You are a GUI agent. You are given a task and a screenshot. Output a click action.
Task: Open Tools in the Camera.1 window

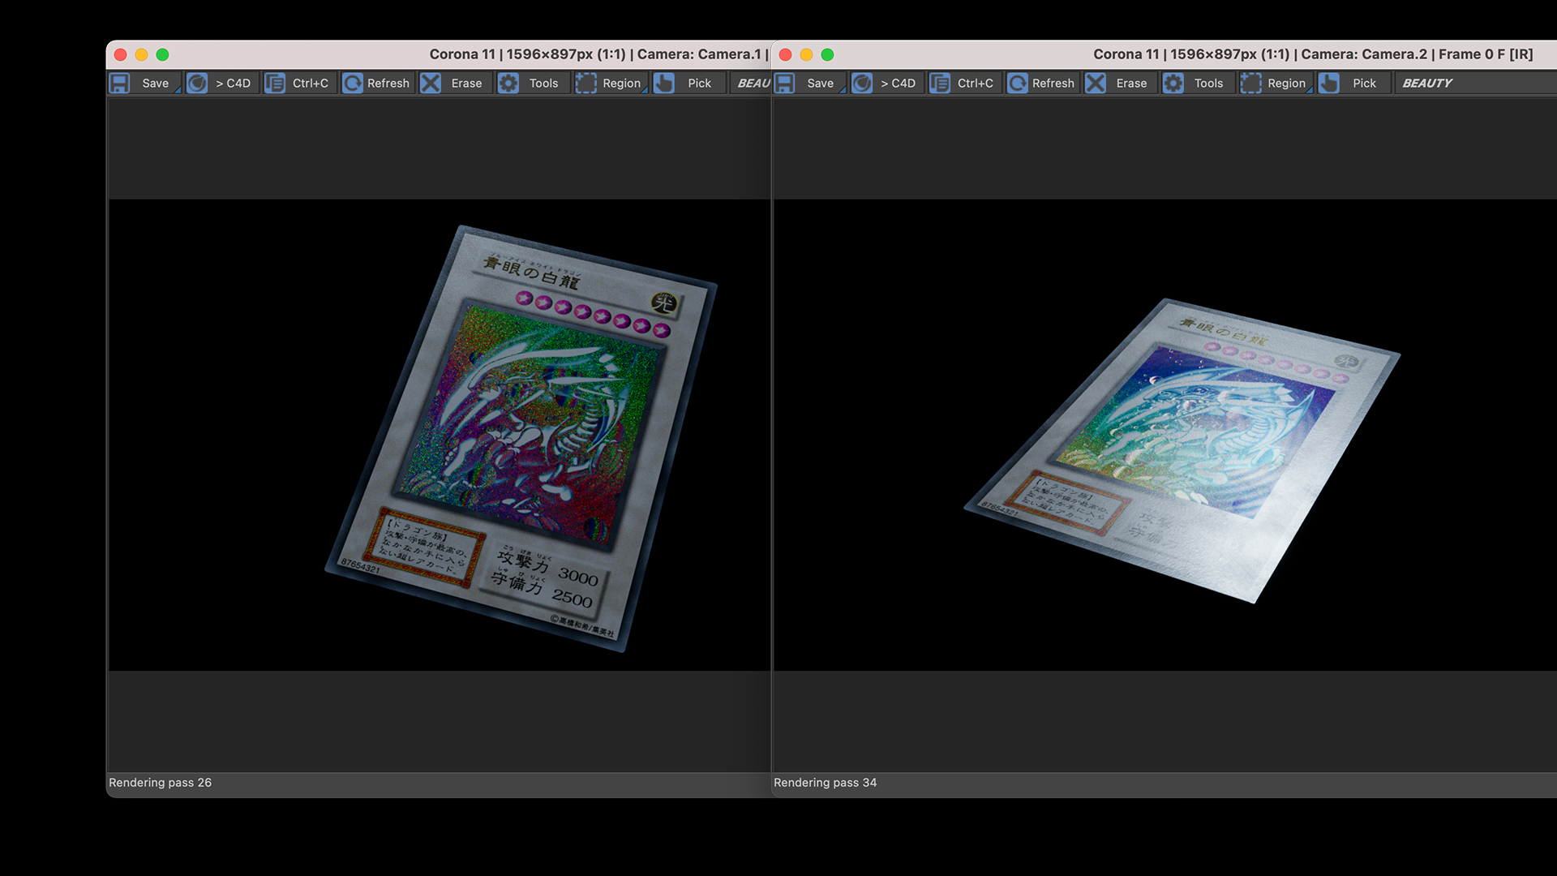tap(533, 83)
